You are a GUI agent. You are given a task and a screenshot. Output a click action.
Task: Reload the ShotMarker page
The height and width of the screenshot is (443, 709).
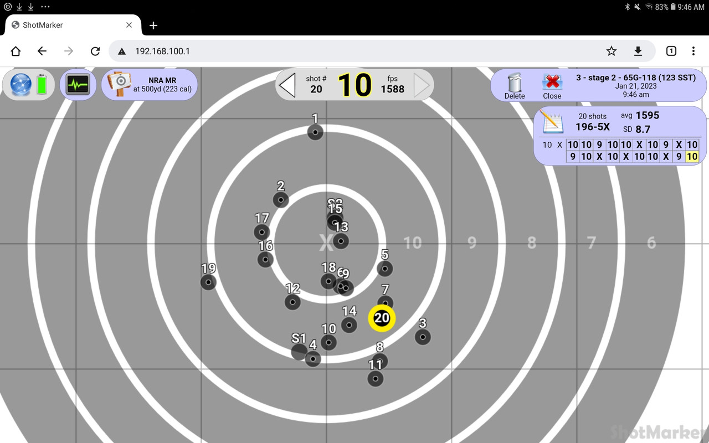95,50
